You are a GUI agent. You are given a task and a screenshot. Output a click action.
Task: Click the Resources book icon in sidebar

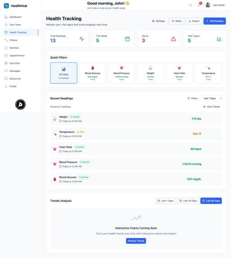pos(6,79)
